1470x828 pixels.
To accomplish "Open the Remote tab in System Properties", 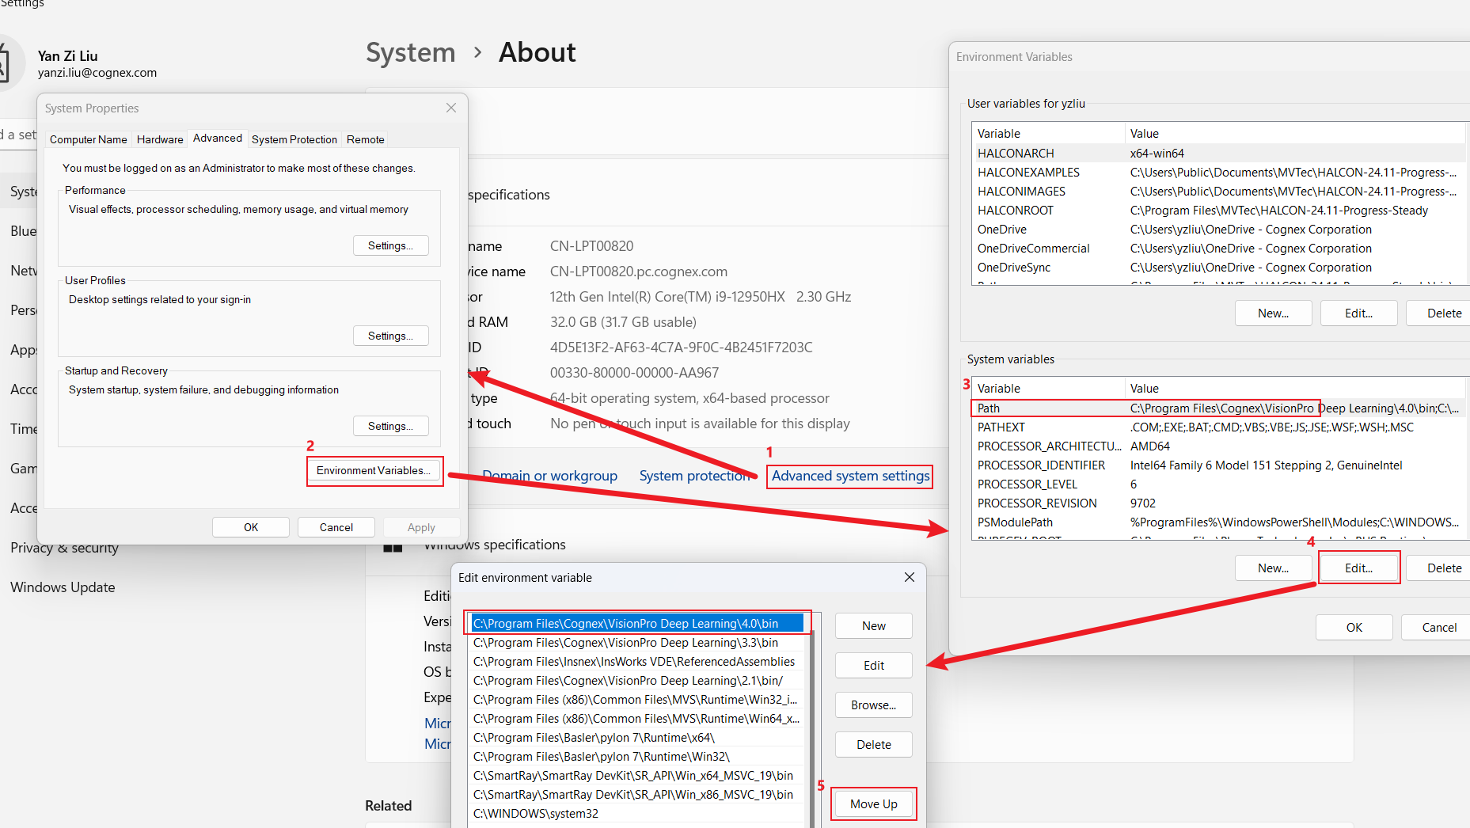I will tap(365, 139).
